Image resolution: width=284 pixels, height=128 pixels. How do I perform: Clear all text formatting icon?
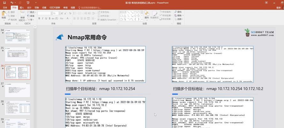pos(70,13)
